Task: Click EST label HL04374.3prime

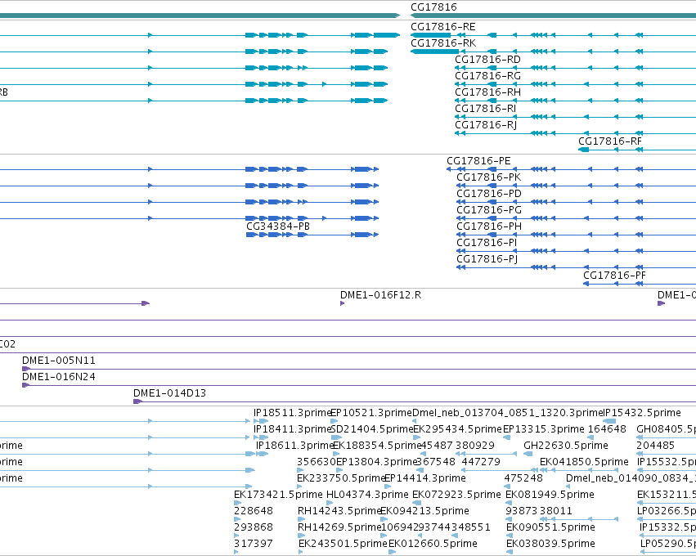Action: coord(367,495)
